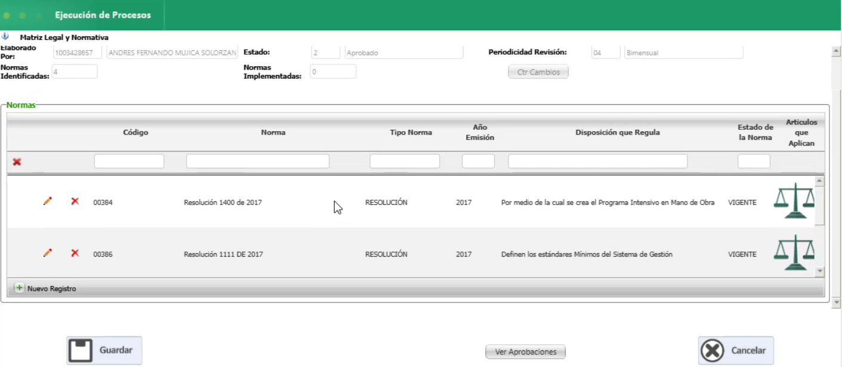The width and height of the screenshot is (842, 367).
Task: Open Ver Aprobaciones
Action: pyautogui.click(x=526, y=352)
